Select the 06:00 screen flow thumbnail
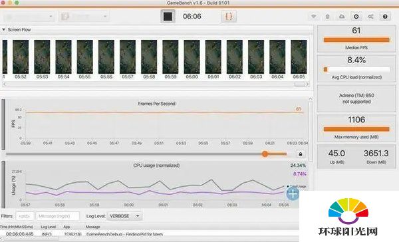Viewport: 399px width, 242px height. pyautogui.click(x=192, y=57)
